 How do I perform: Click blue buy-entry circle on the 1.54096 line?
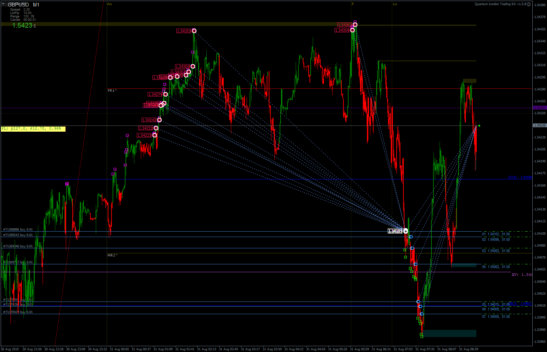click(x=411, y=237)
